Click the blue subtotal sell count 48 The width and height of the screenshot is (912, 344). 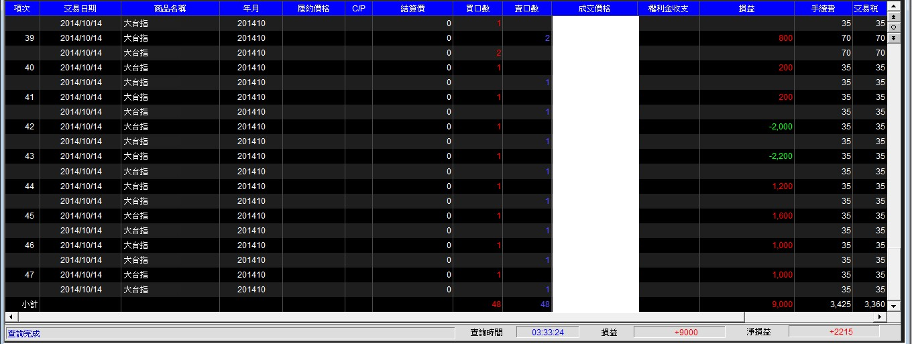pyautogui.click(x=545, y=304)
